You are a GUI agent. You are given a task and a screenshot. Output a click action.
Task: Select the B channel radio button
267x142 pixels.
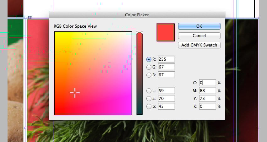pyautogui.click(x=149, y=75)
